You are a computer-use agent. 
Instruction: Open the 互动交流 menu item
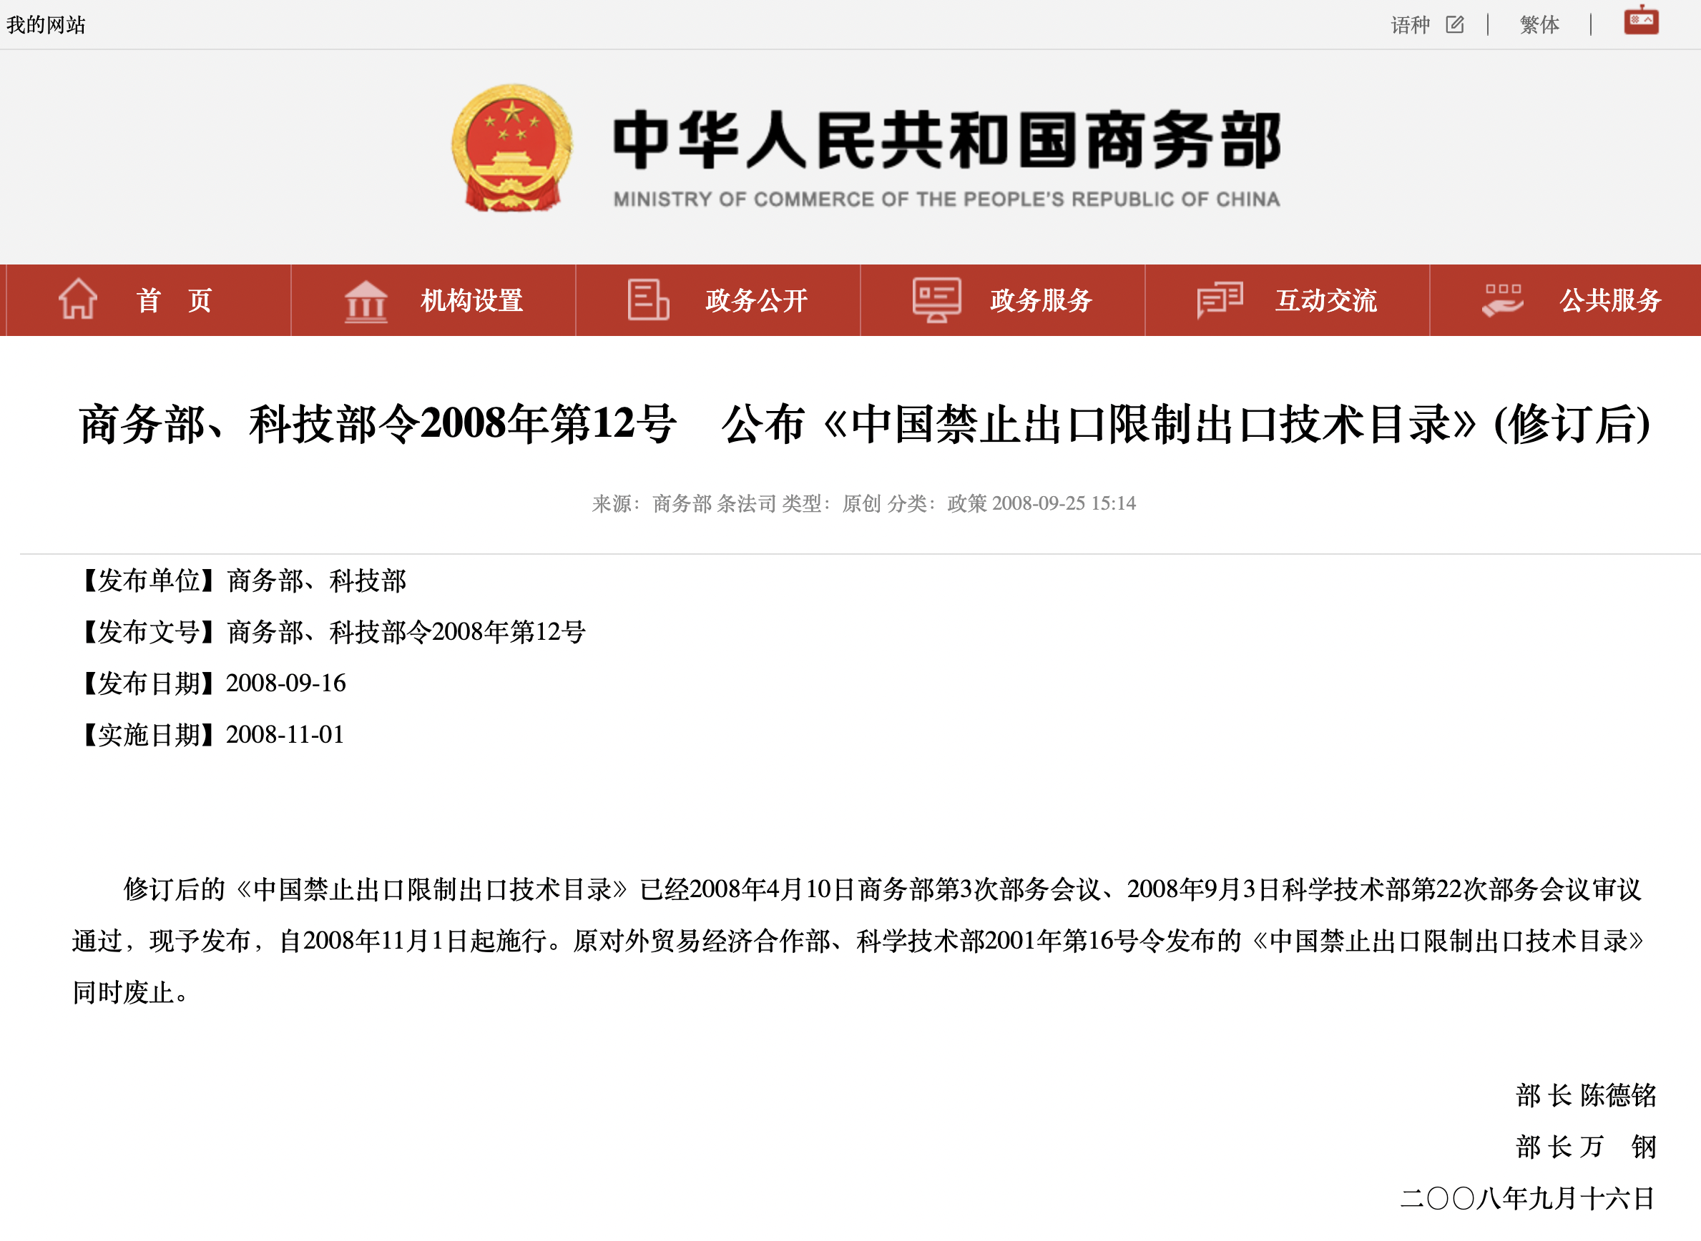pos(1287,300)
